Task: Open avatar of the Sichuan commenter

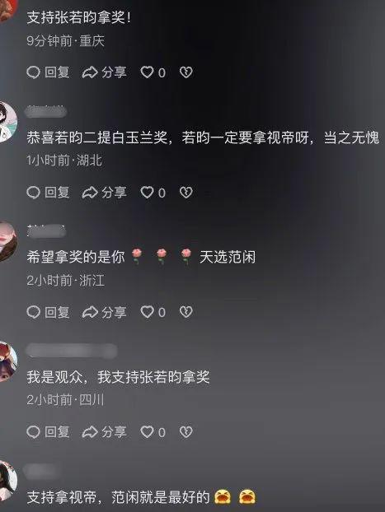Action: click(x=7, y=361)
